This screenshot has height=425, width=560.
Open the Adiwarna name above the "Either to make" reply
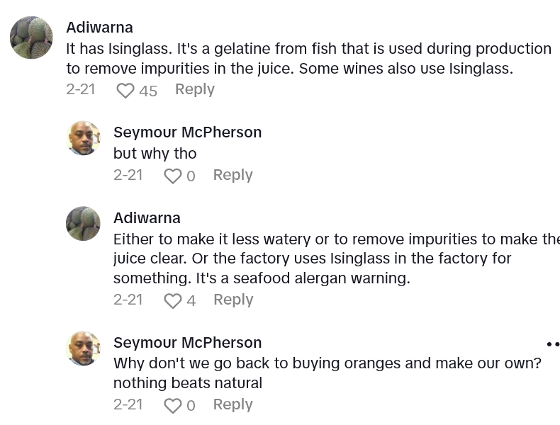coord(147,218)
